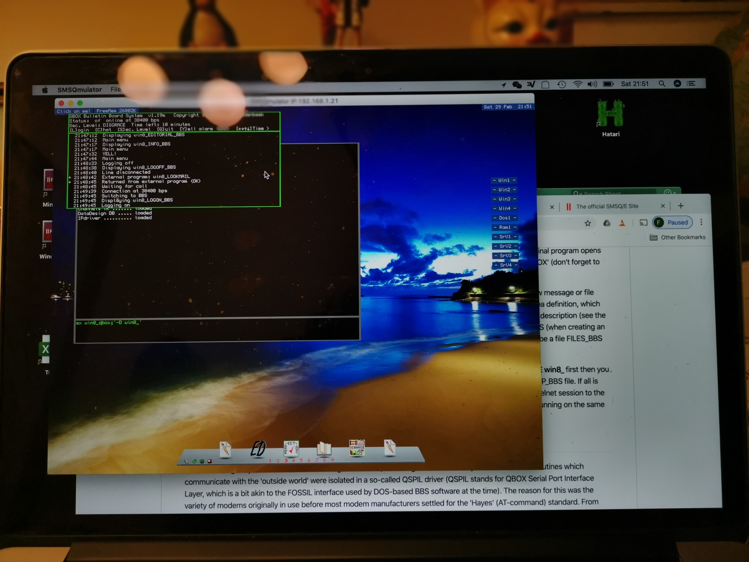Click the Ram1 button in the button list
Viewport: 749px width, 562px height.
pyautogui.click(x=505, y=228)
